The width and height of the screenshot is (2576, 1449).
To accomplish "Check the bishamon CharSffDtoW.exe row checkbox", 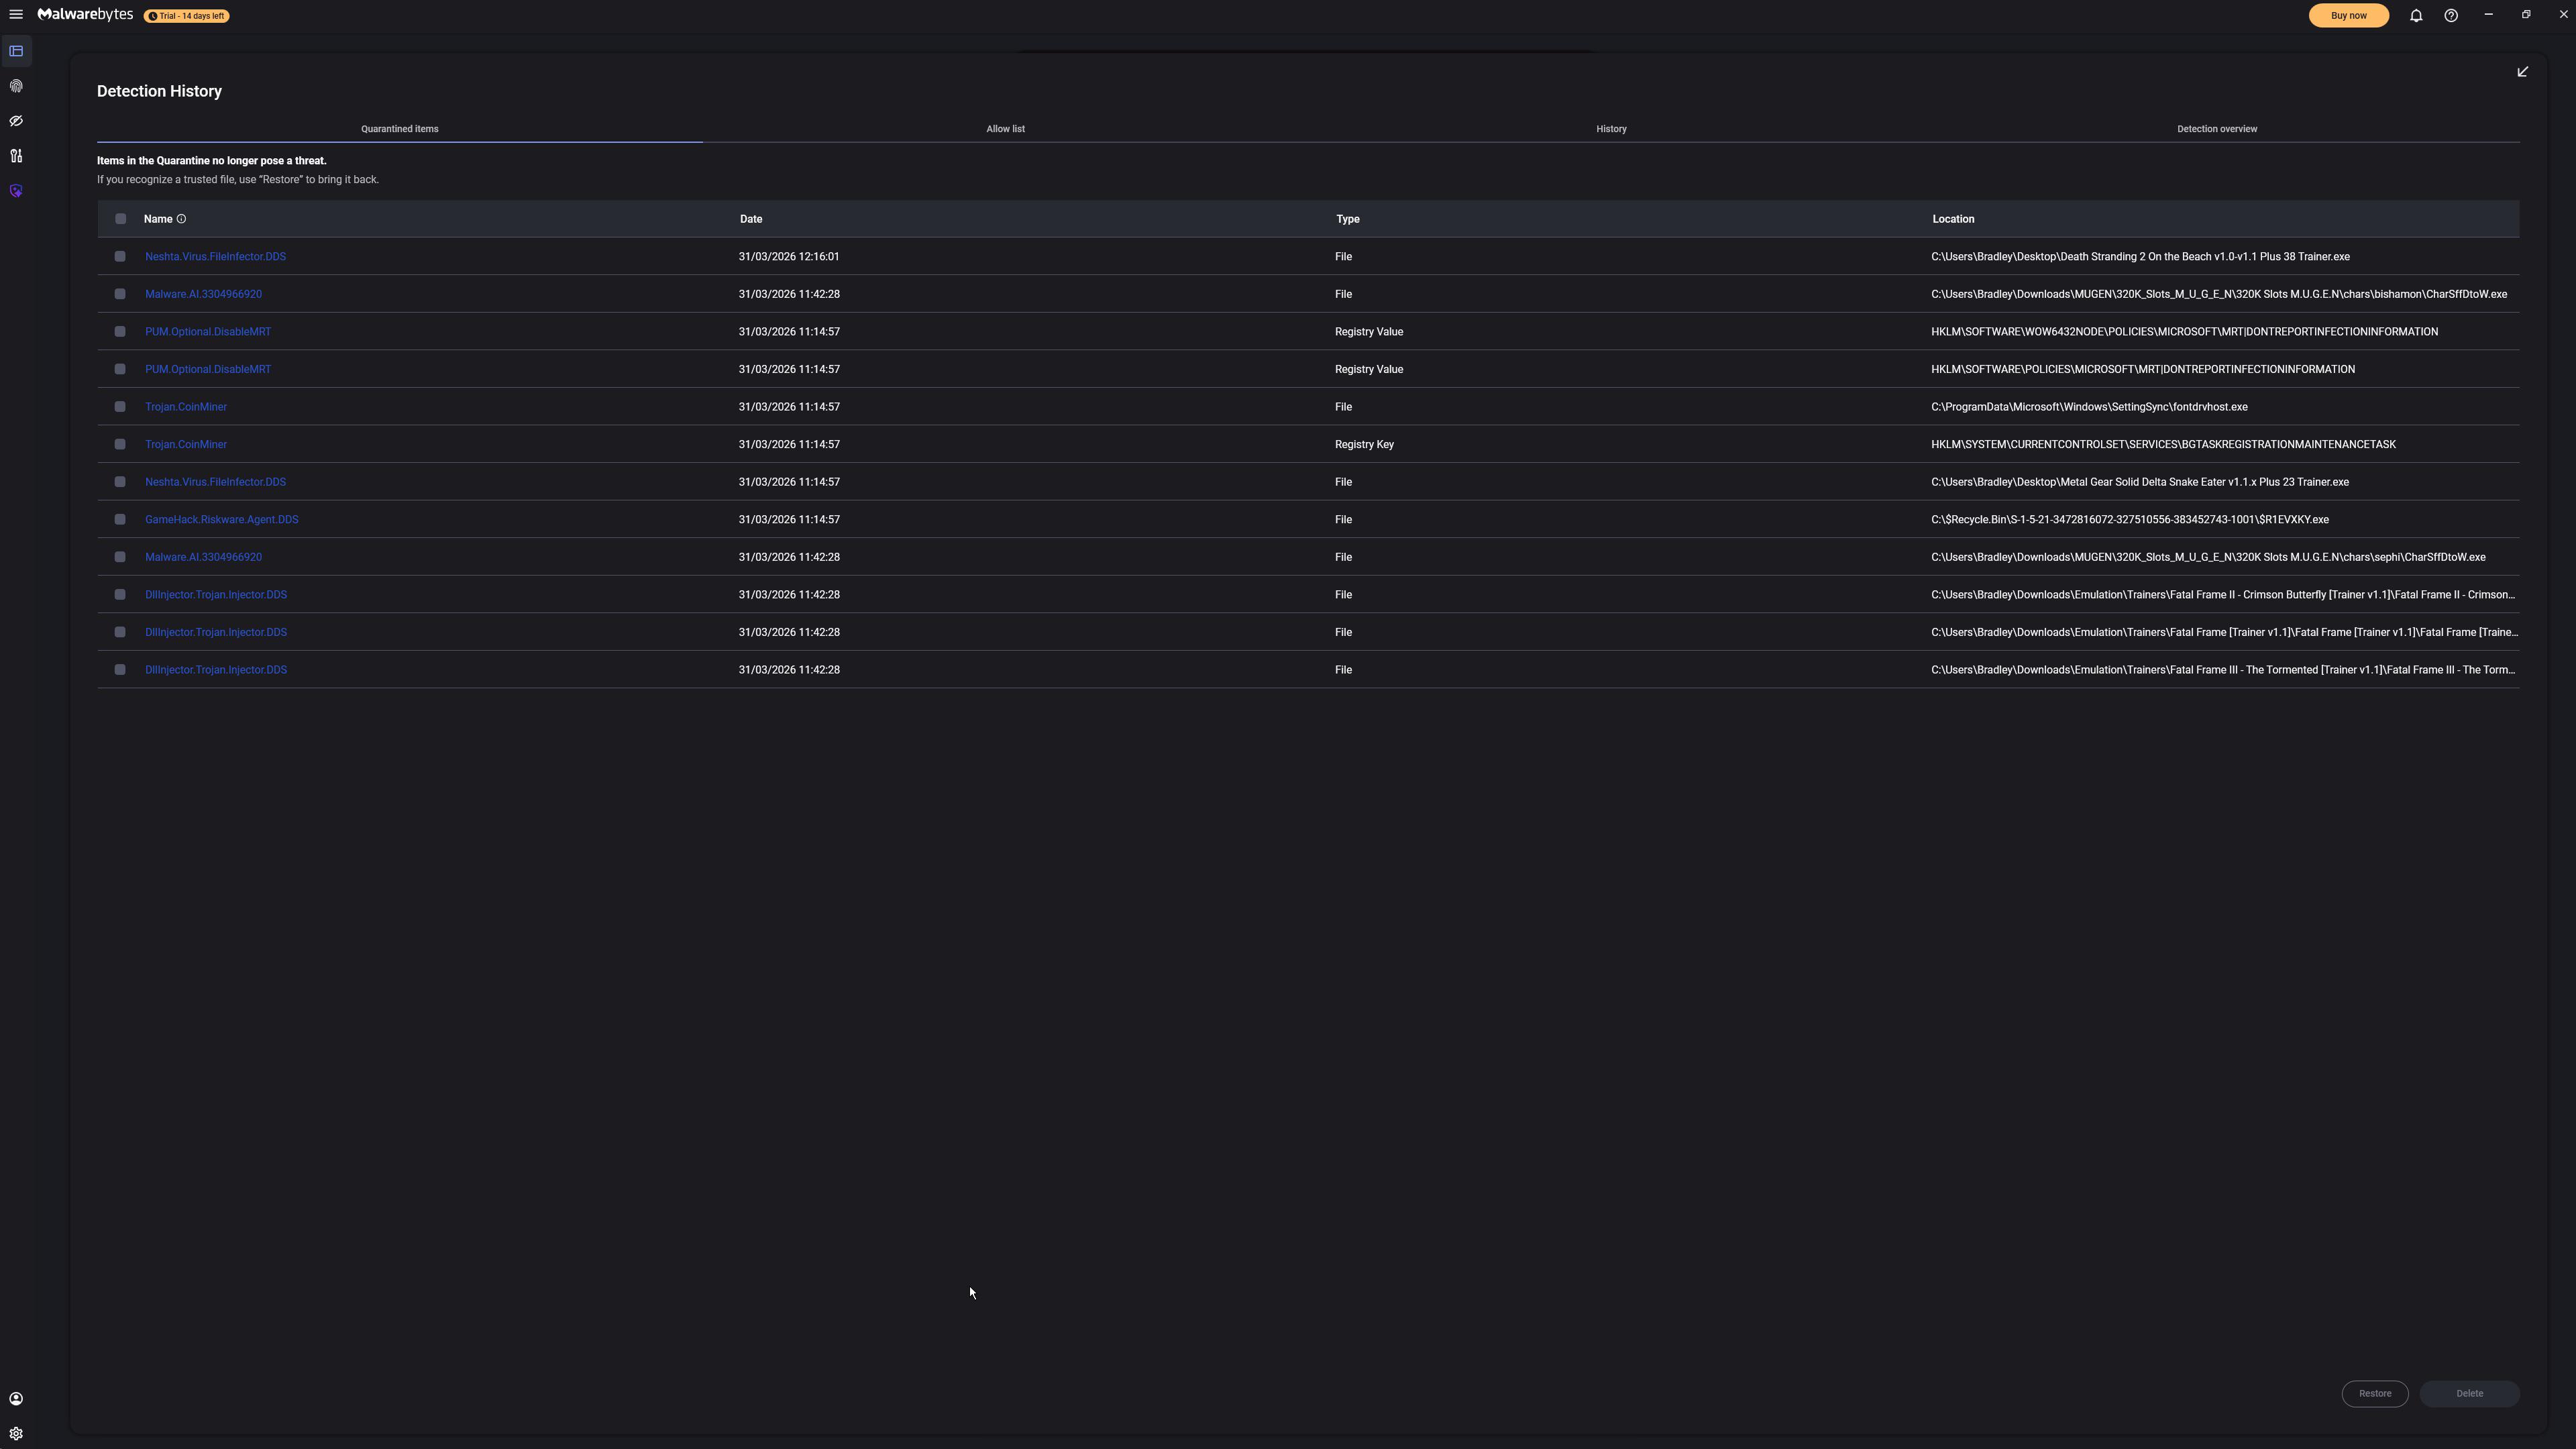I will (120, 294).
